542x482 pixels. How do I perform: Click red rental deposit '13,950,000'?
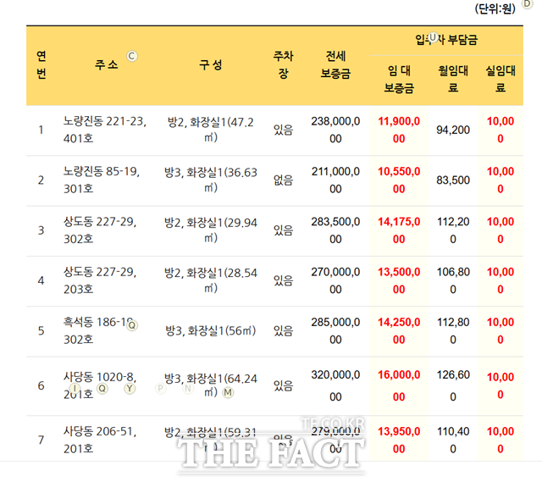point(399,440)
